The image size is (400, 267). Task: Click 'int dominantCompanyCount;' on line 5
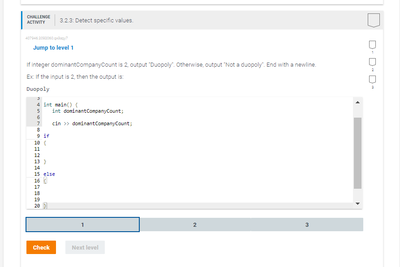88,111
